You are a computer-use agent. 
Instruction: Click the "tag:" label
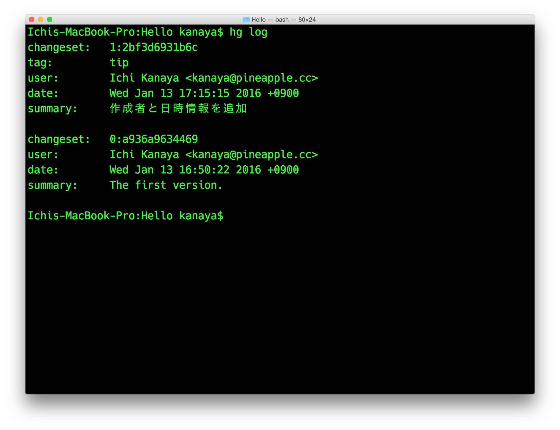[40, 63]
